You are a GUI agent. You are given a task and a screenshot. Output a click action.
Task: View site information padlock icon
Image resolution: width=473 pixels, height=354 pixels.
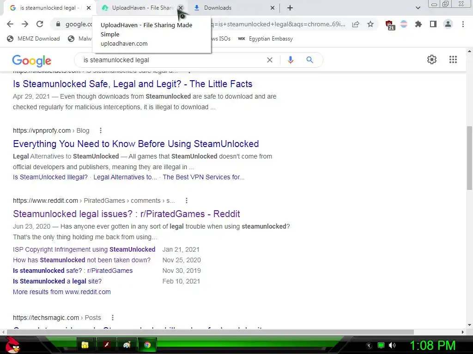tap(58, 24)
